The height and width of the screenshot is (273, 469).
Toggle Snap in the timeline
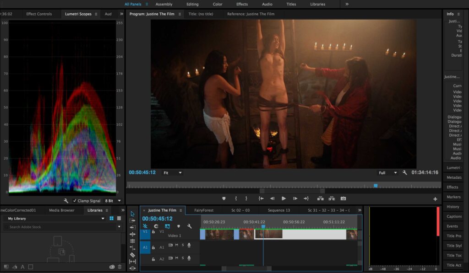[156, 226]
